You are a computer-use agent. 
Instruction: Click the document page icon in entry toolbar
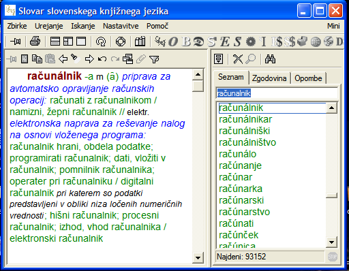coord(25,59)
